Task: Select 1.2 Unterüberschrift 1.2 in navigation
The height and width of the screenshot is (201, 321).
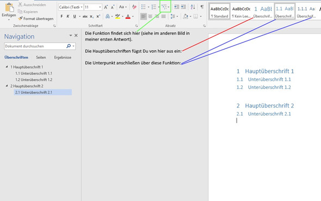Action: pos(34,80)
